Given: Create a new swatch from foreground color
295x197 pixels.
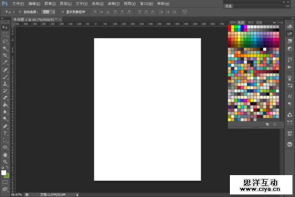Looking at the screenshot, I should pos(267,125).
